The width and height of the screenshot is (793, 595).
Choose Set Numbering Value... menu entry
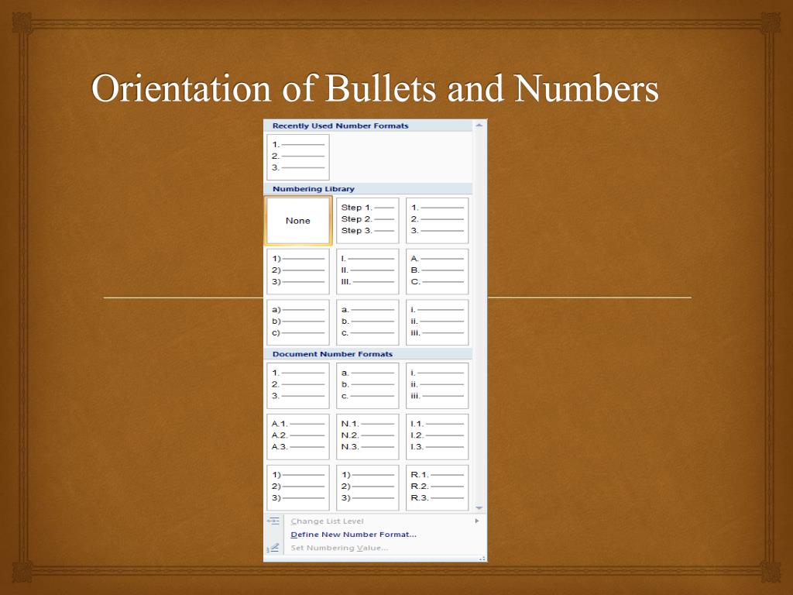375,548
